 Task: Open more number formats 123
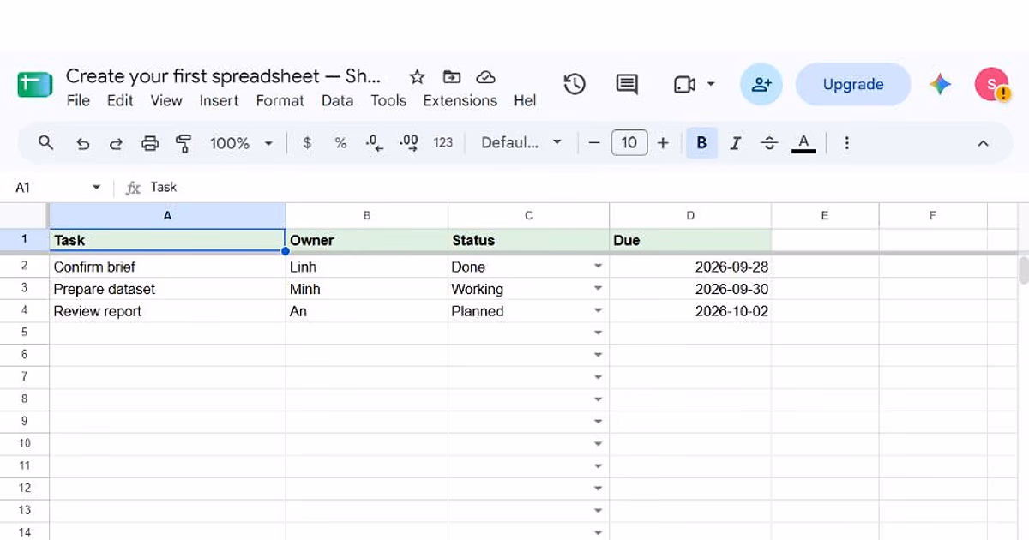click(x=442, y=143)
